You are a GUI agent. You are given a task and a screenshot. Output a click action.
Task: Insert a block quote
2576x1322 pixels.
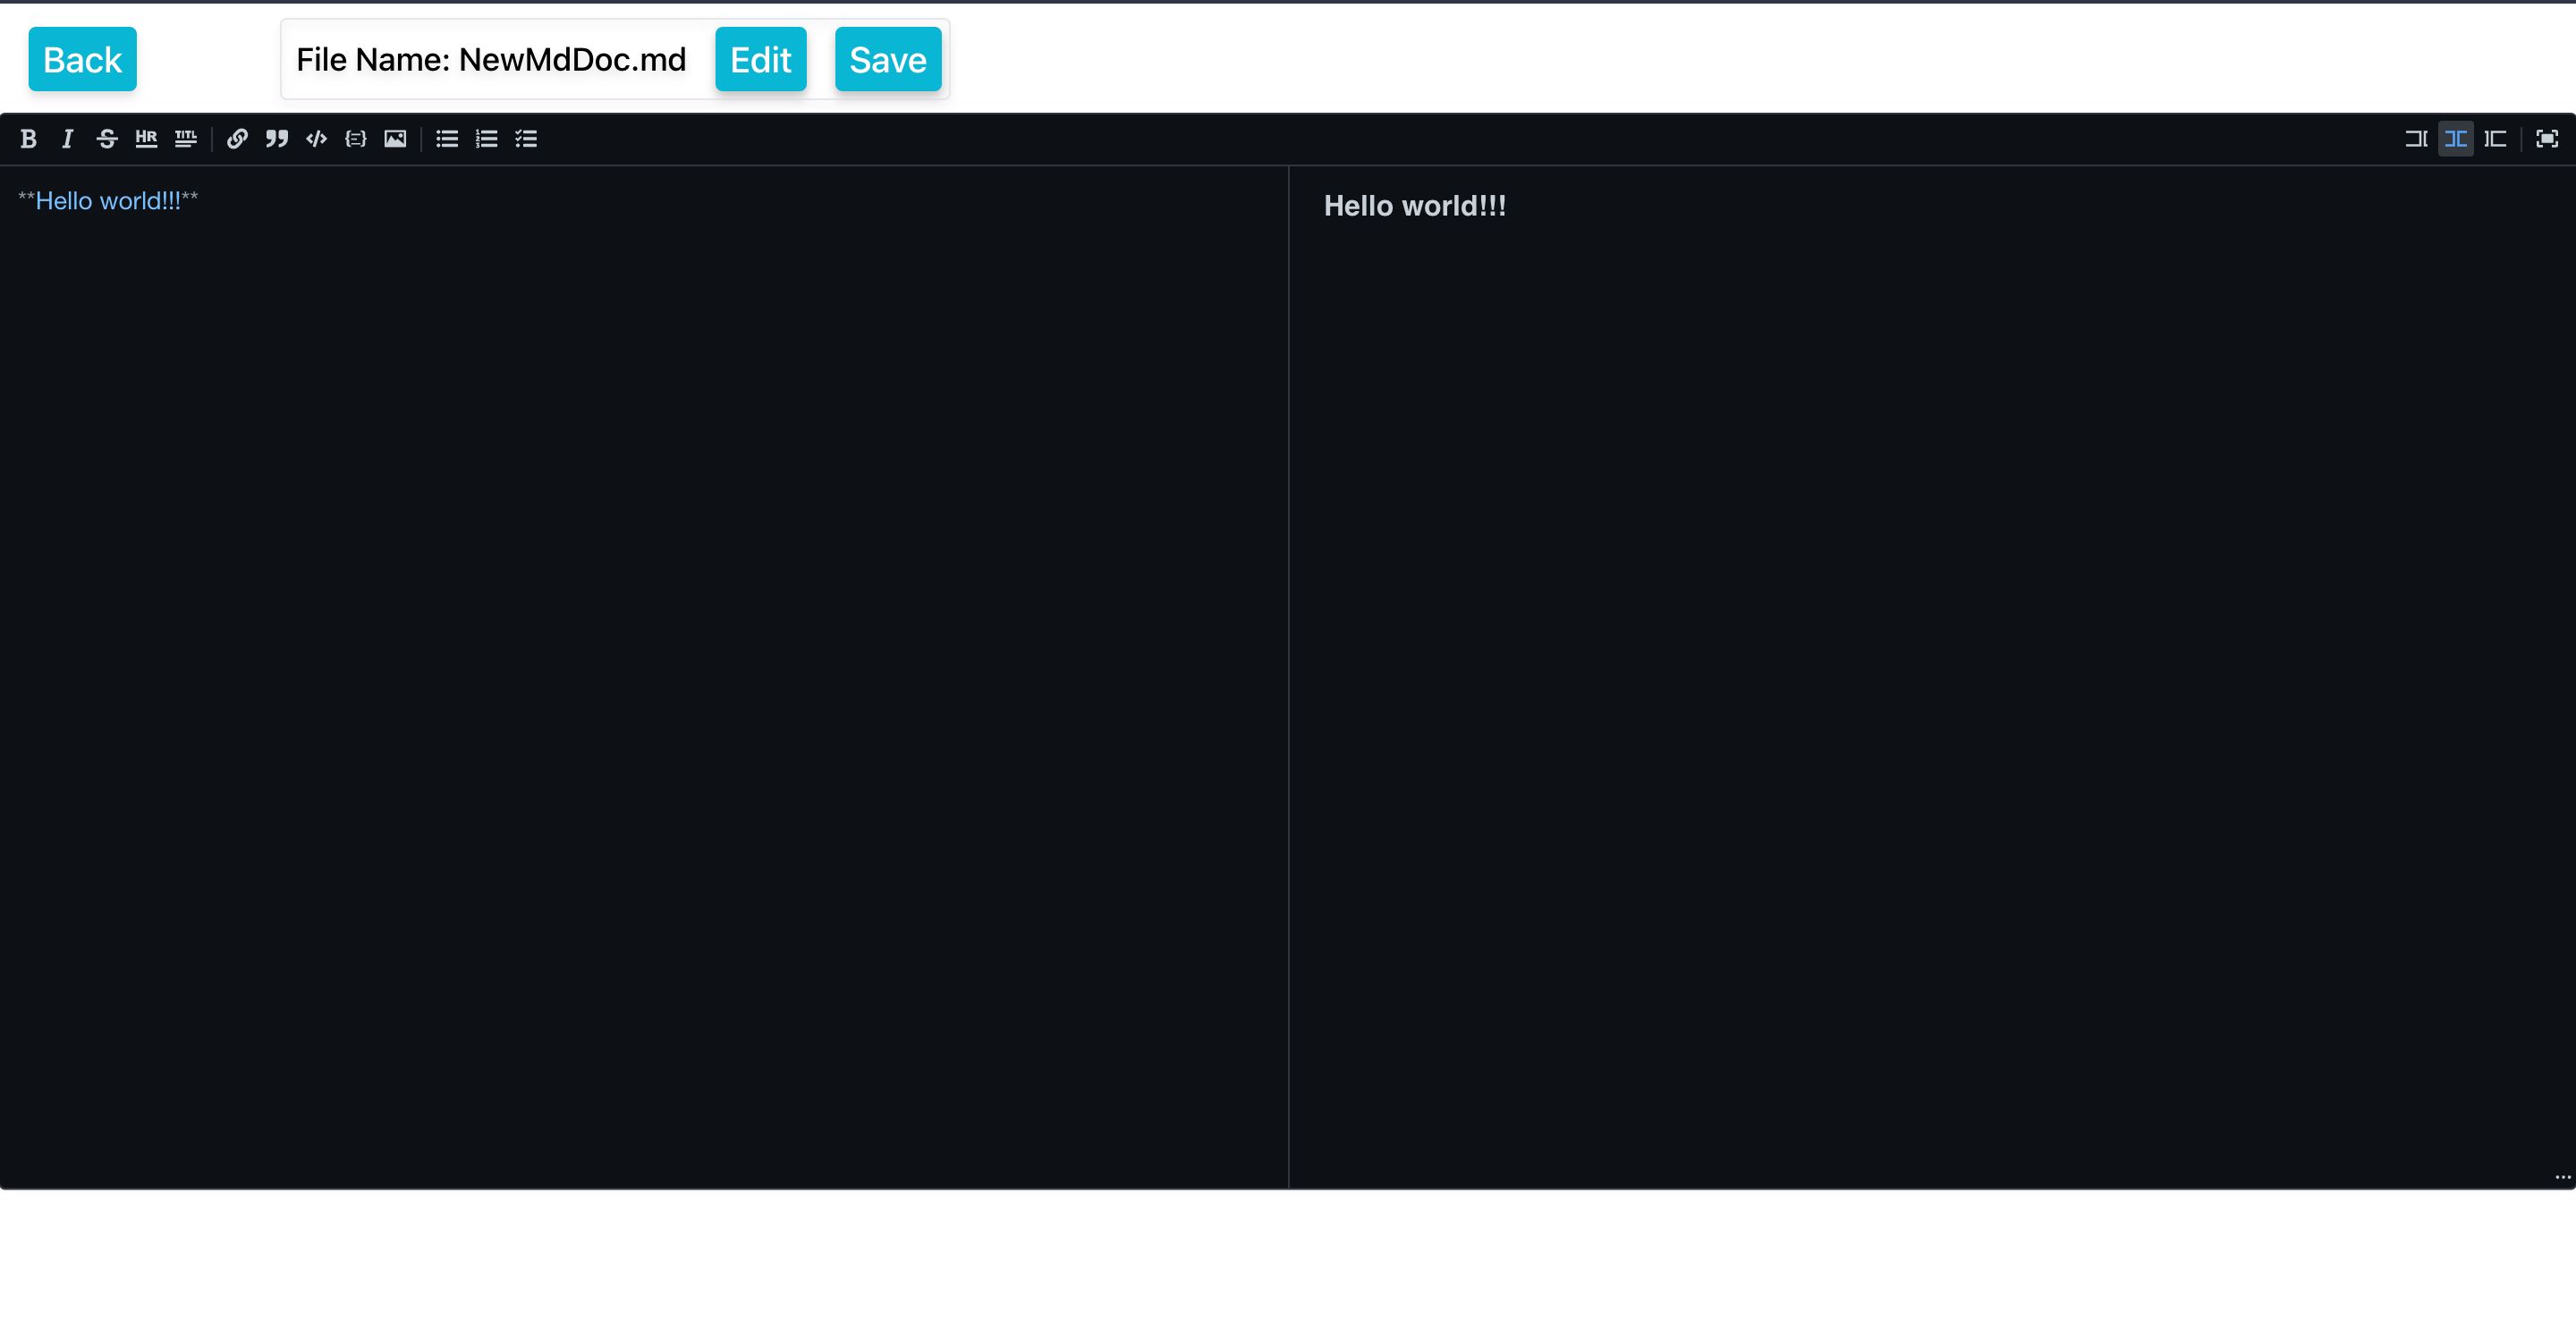pos(277,139)
